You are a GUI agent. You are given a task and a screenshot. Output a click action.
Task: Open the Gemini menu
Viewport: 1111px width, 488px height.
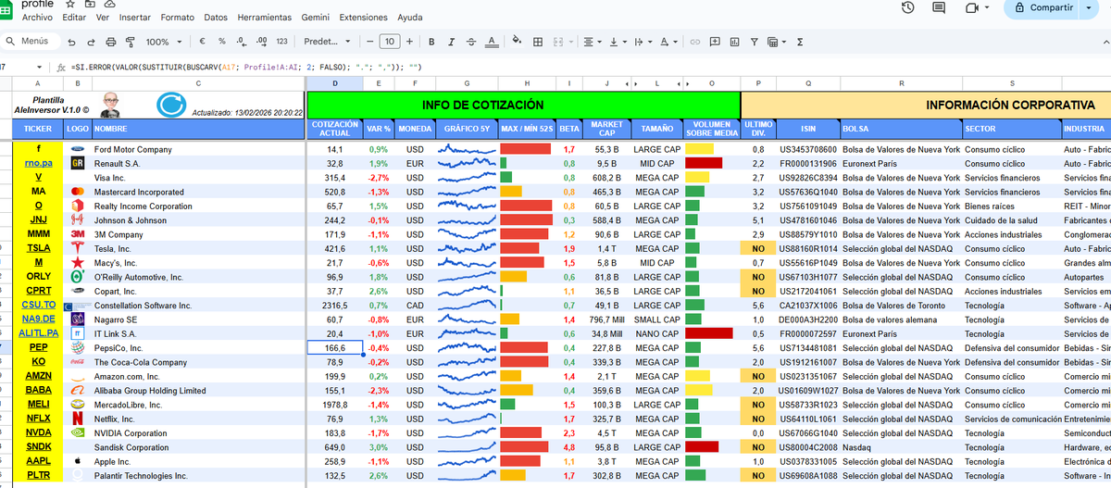coord(316,18)
